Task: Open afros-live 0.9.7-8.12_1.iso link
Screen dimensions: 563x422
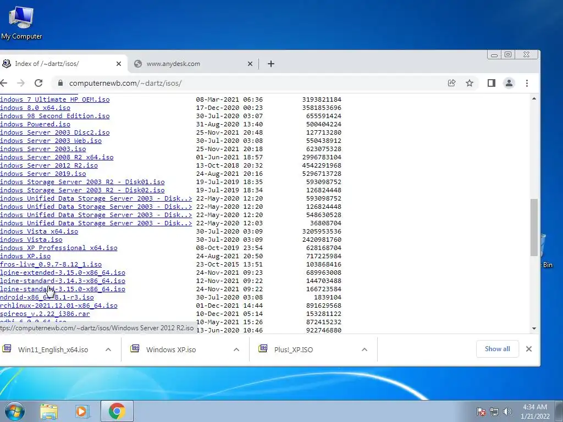Action: coord(51,264)
